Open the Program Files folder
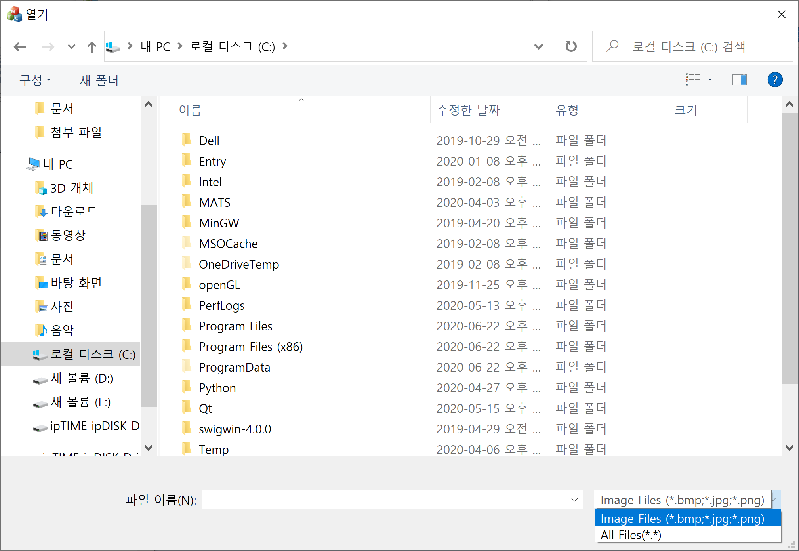The height and width of the screenshot is (551, 799). [235, 326]
